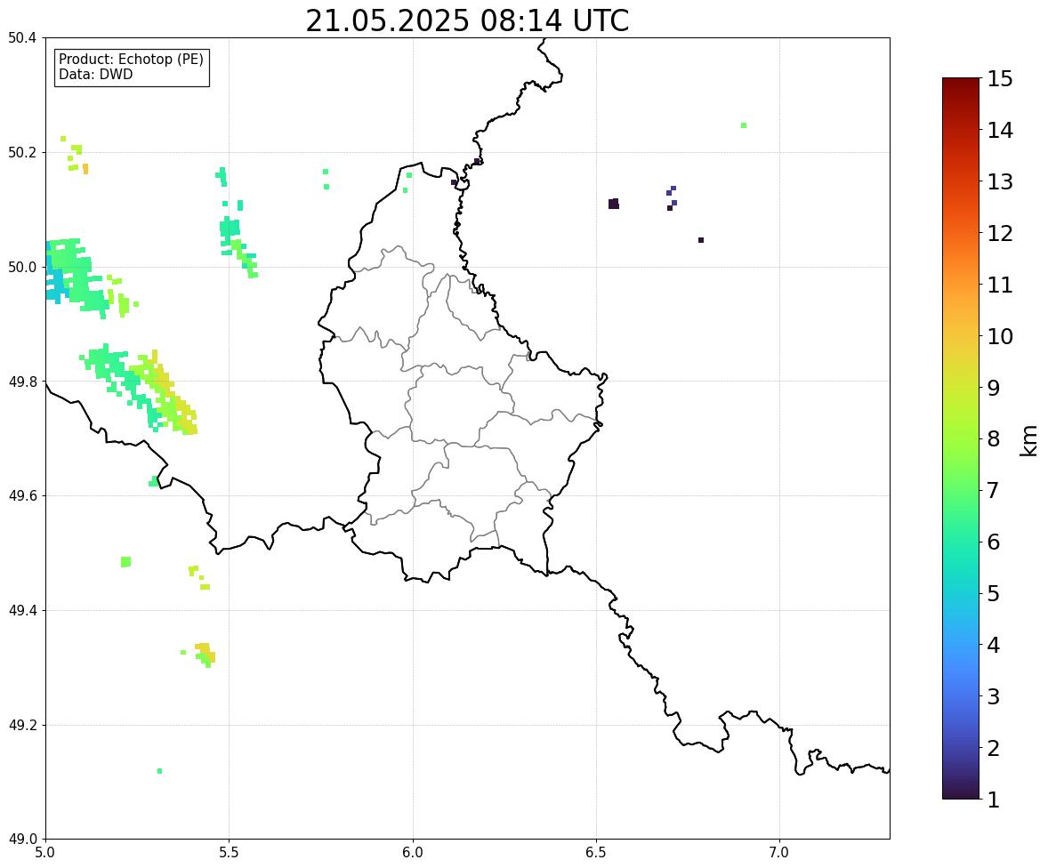Click the longitude axis label 5.0
This screenshot has height=868, width=1048.
click(x=45, y=853)
